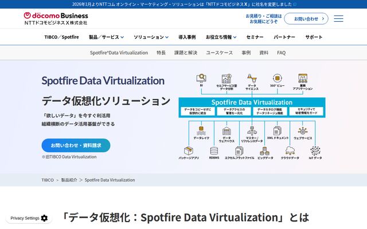Viewport: 367px width, 229px height.
Task: Click the data warehouse icon
Action: 227,131
